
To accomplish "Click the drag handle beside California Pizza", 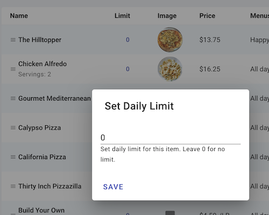I will [x=13, y=157].
